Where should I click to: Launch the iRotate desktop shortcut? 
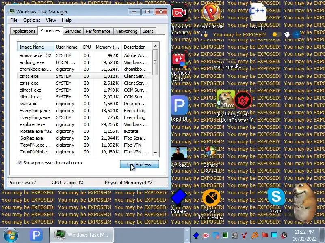(x=179, y=197)
